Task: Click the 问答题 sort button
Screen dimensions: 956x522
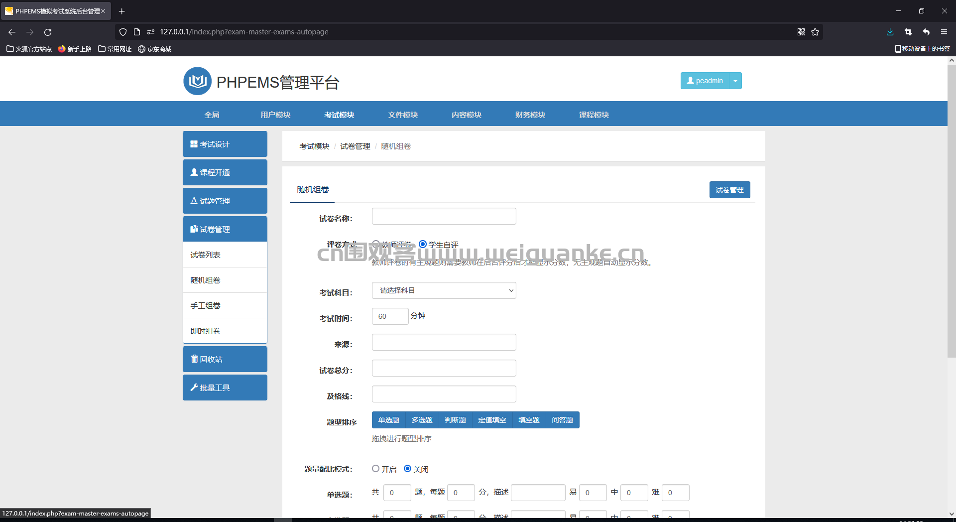Action: [x=563, y=420]
